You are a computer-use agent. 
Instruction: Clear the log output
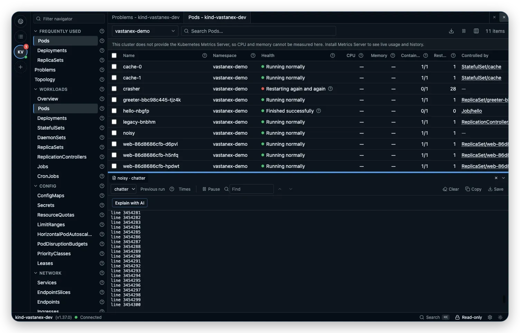click(x=451, y=189)
